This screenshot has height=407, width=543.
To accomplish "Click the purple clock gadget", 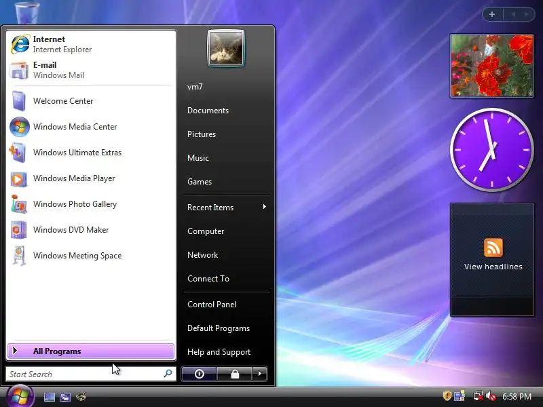I will pos(491,150).
